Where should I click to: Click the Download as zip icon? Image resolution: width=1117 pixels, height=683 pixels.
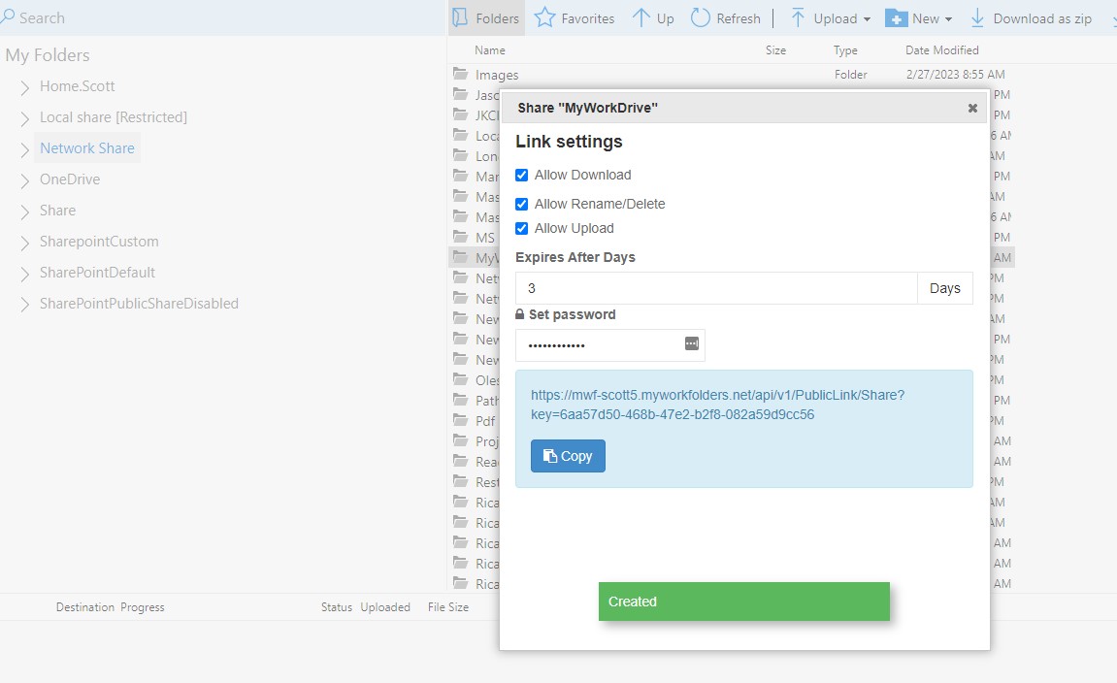[x=978, y=18]
